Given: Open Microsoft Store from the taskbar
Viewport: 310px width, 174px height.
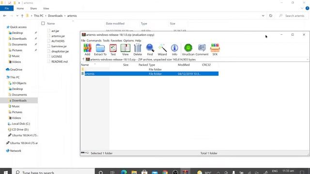Looking at the screenshot, I should click(x=144, y=172).
